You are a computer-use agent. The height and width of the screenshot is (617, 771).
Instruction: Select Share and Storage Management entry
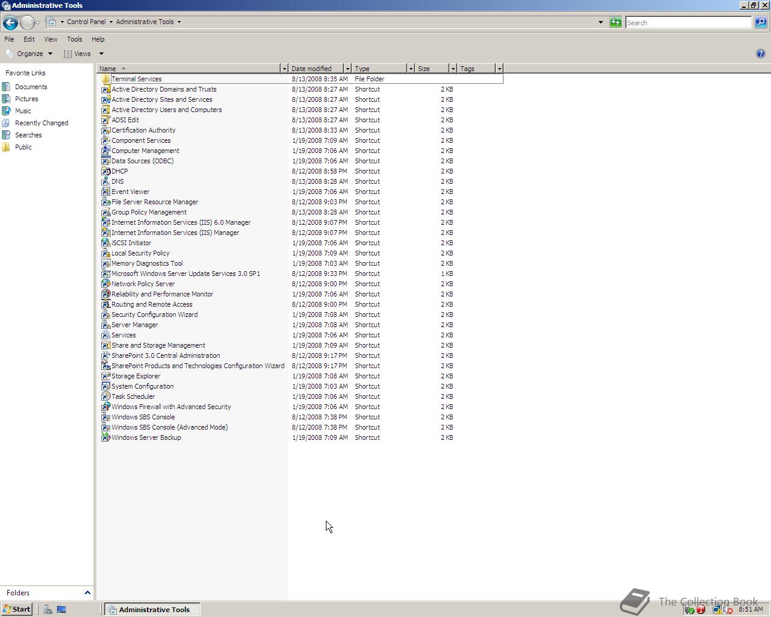(x=158, y=345)
